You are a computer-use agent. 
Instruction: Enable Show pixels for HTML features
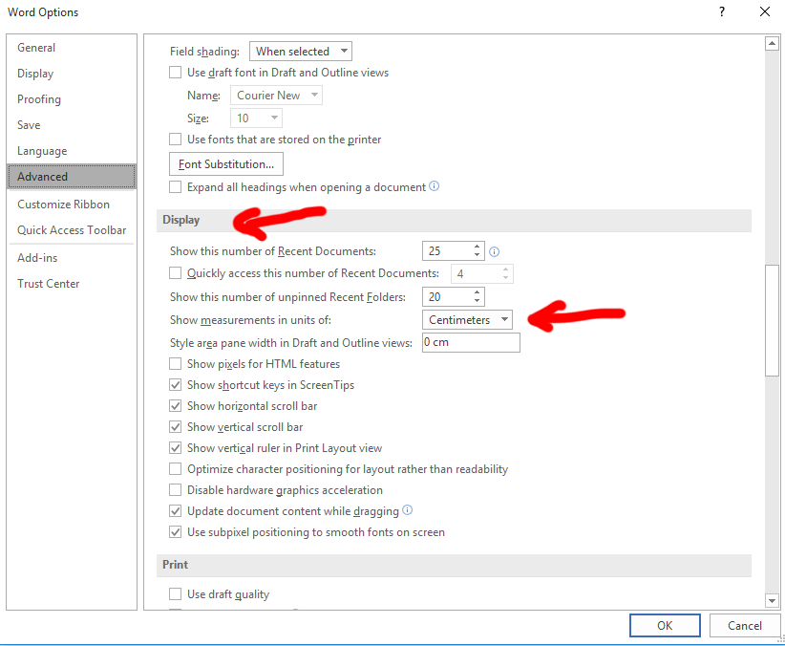[x=175, y=364]
